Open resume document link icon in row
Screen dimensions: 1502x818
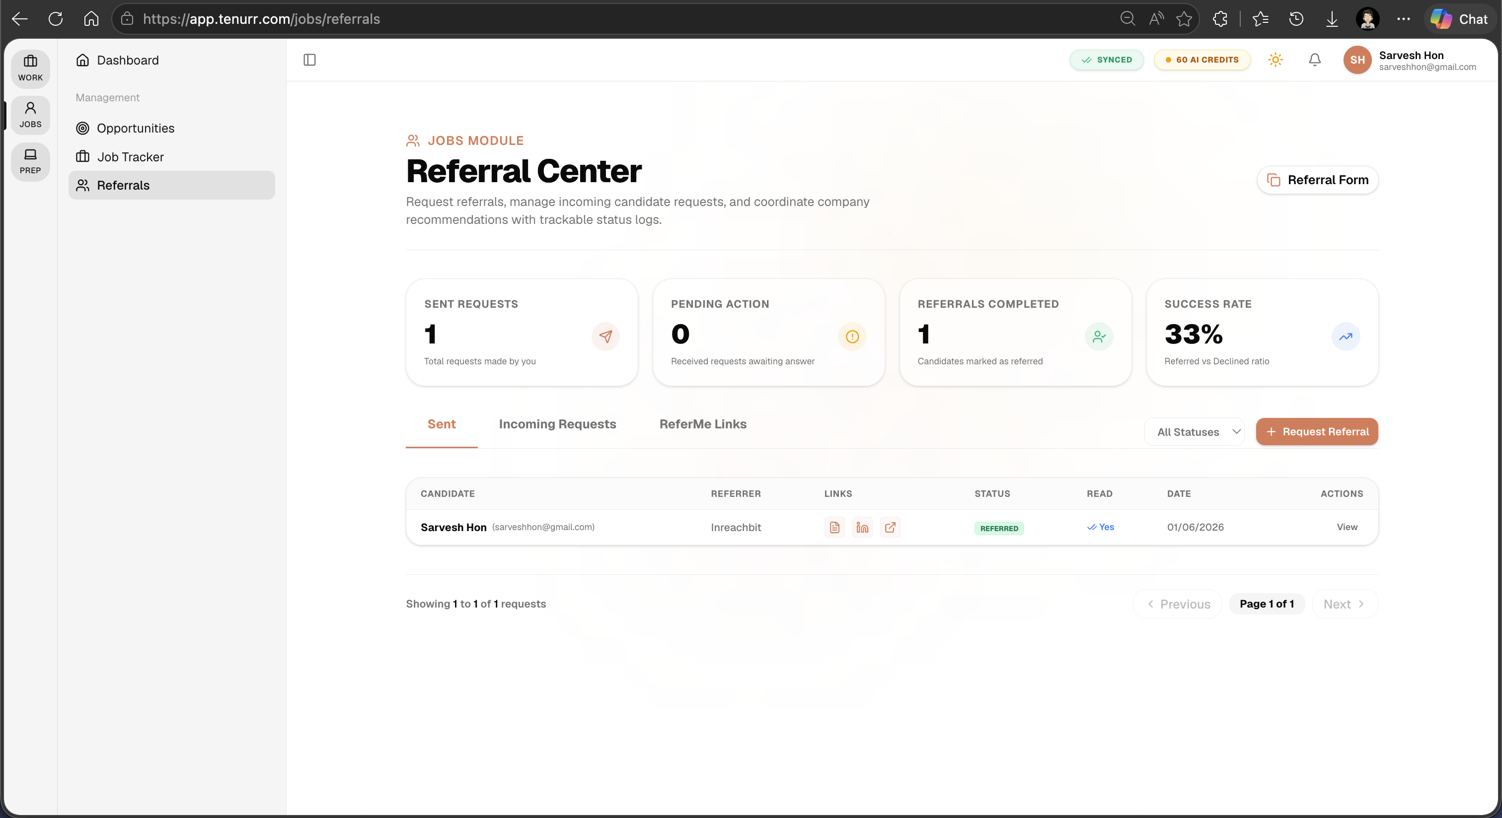(834, 527)
